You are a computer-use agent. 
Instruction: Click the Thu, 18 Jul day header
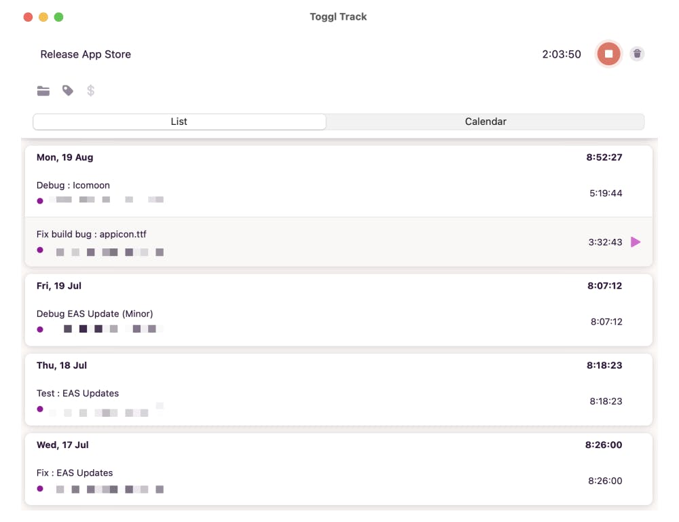(x=62, y=365)
